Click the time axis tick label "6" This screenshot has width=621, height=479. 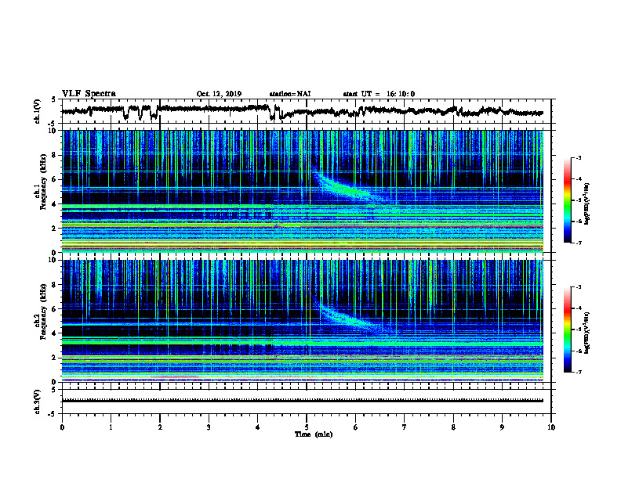click(356, 427)
